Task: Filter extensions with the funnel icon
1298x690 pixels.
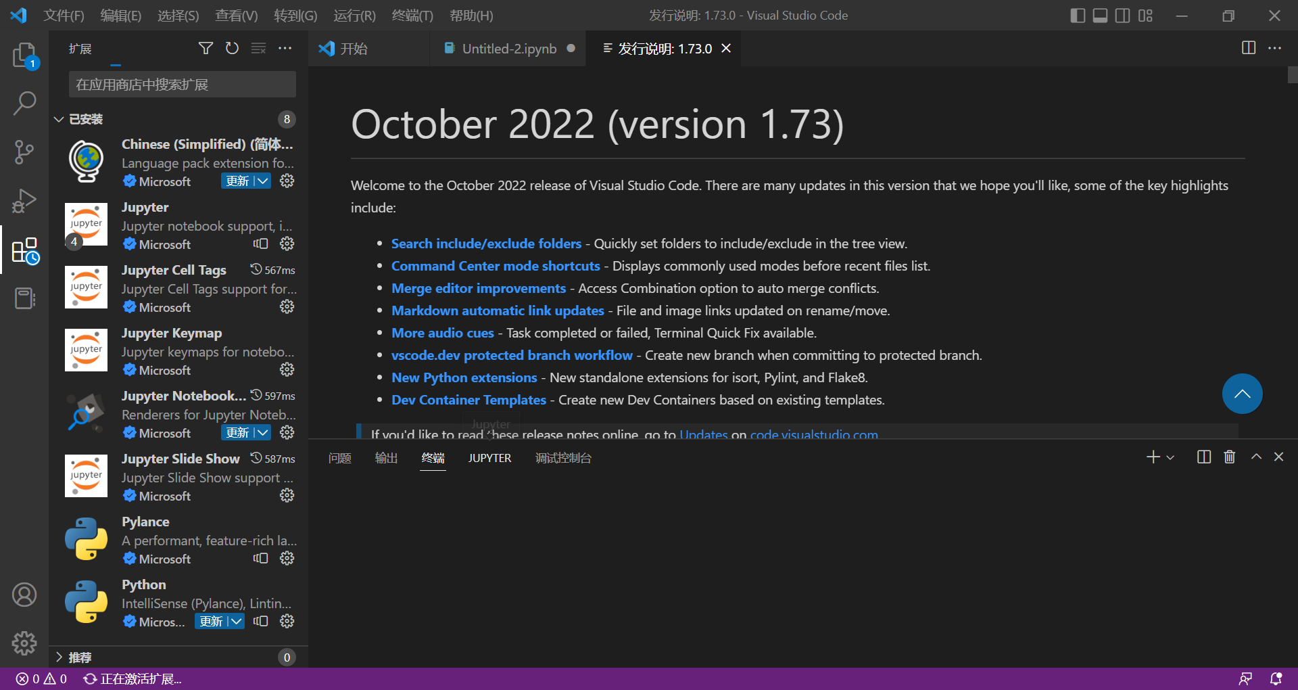Action: click(x=206, y=48)
